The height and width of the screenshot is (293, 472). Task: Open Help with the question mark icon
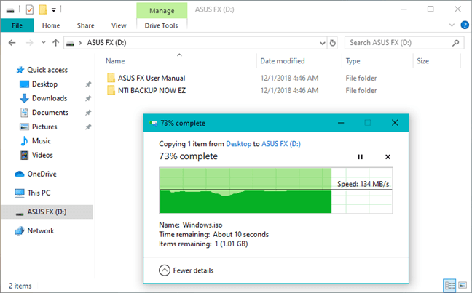(465, 25)
